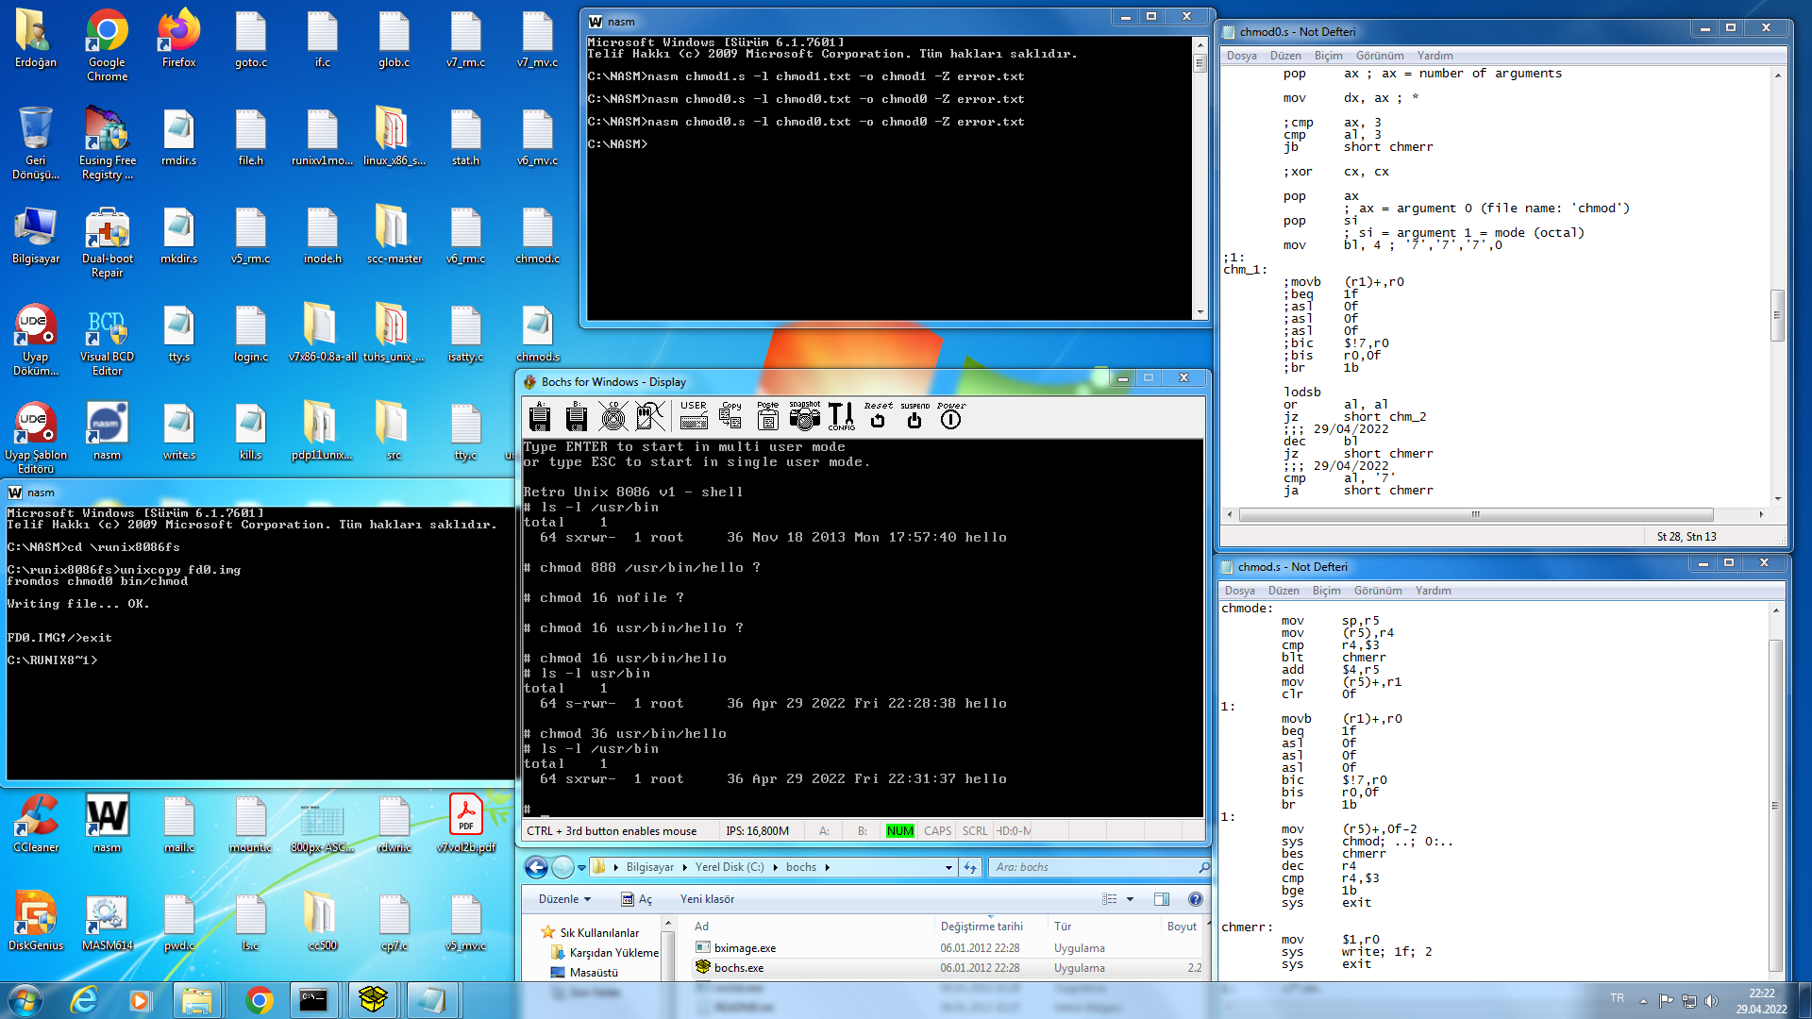1812x1019 pixels.
Task: Click the Bochs CD-ROM drive icon
Action: (613, 415)
